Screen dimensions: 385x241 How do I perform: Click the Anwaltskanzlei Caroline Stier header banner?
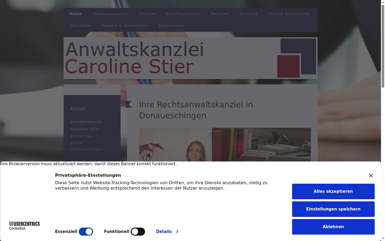(190, 58)
